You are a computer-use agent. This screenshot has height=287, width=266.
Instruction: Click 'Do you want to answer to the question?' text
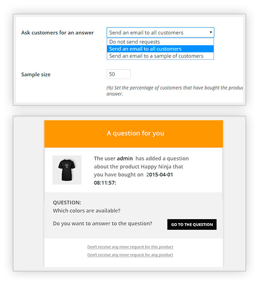point(102,224)
